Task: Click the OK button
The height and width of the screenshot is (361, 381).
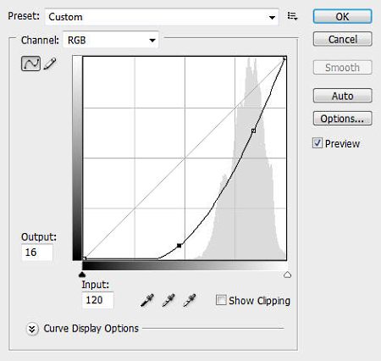Action: coord(342,16)
